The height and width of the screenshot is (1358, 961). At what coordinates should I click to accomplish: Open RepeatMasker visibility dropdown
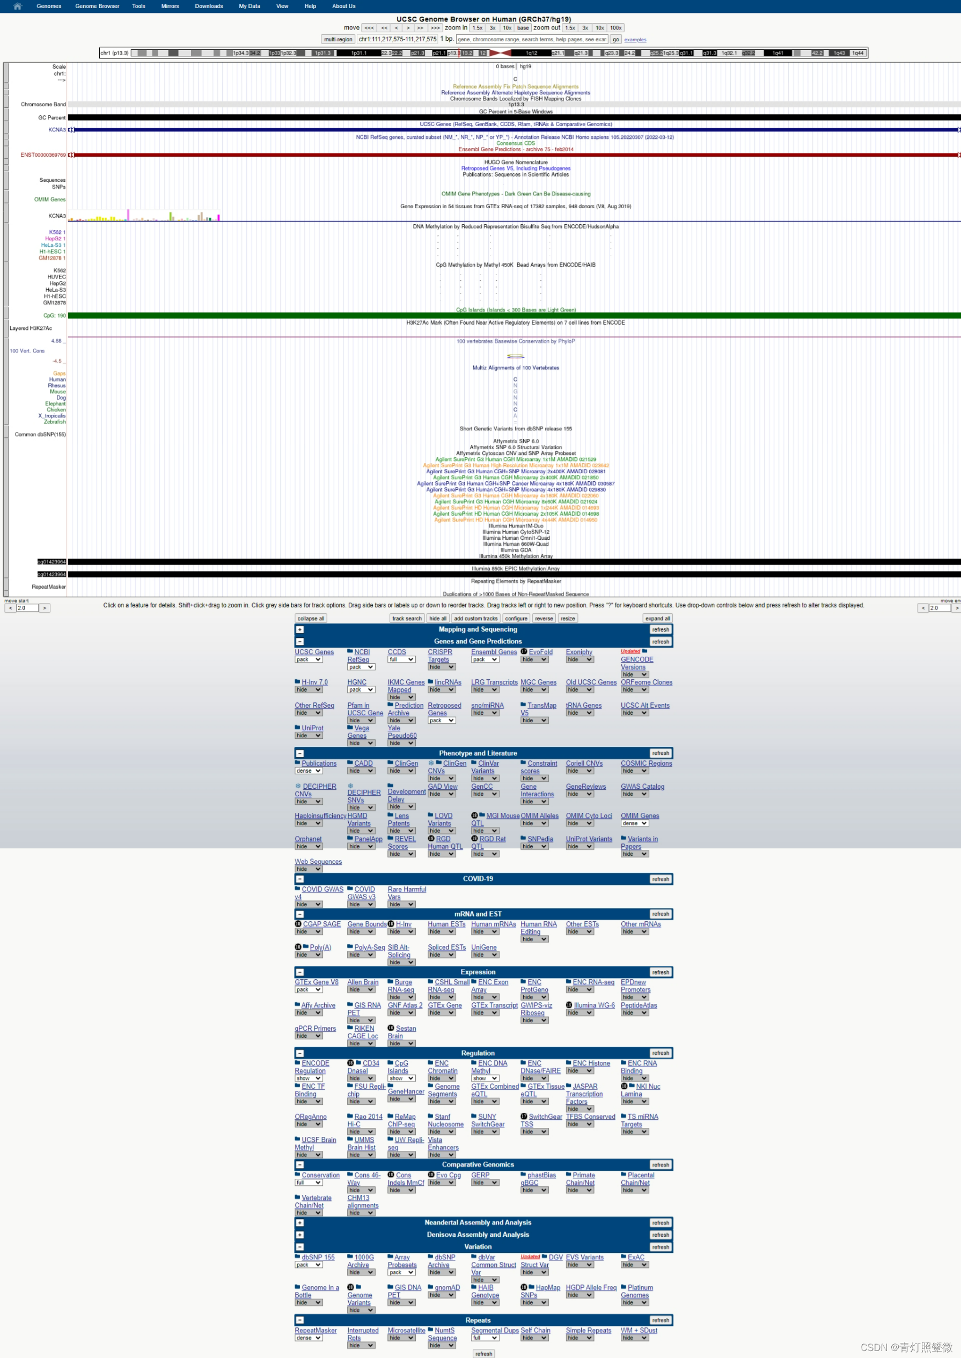[x=309, y=1338]
